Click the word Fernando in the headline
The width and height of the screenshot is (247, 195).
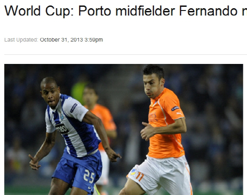[x=208, y=11]
